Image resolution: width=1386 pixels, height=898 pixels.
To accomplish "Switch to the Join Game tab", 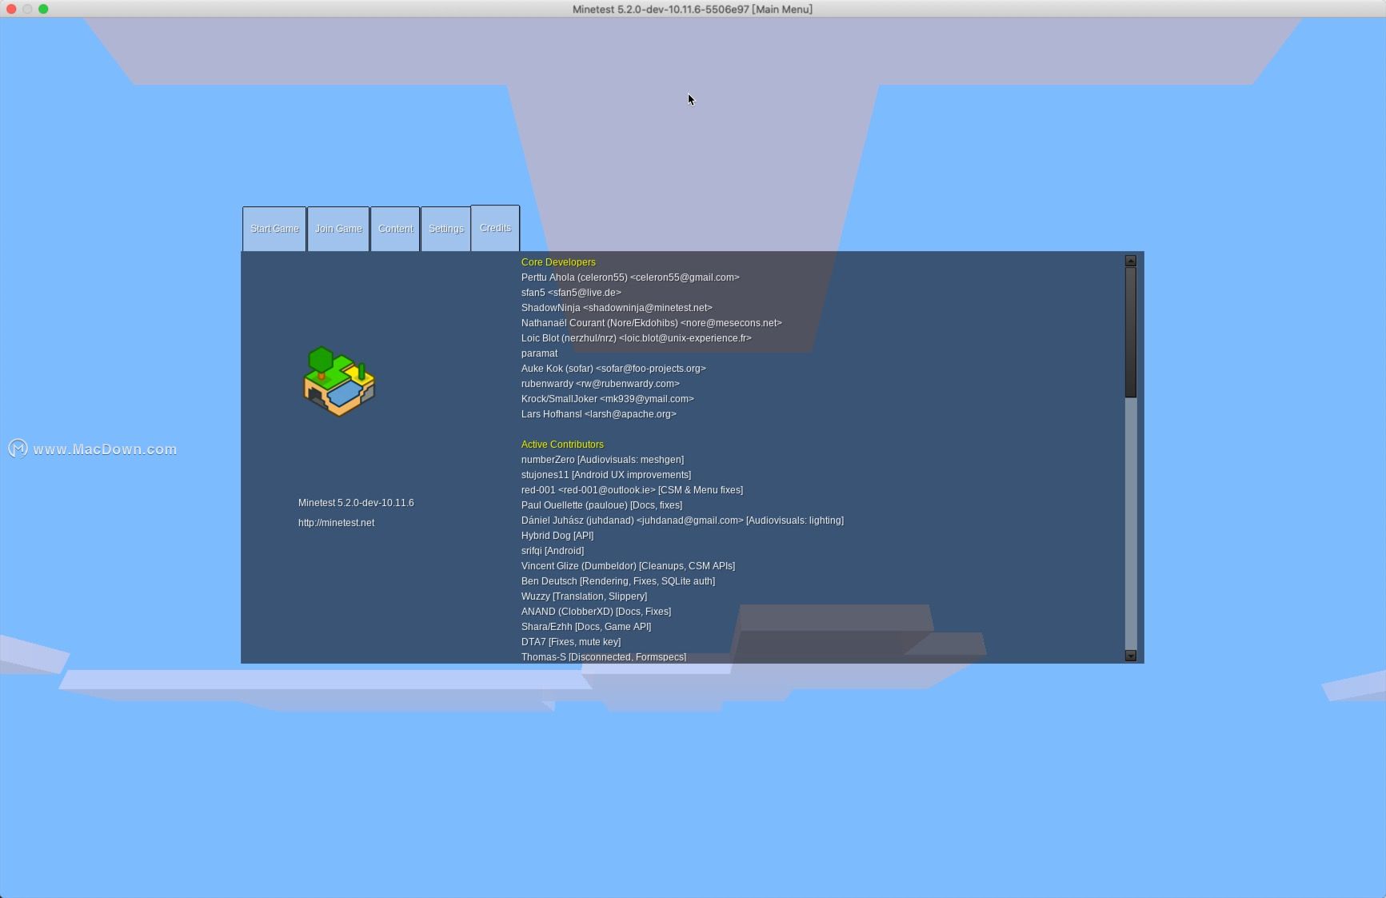I will [338, 229].
